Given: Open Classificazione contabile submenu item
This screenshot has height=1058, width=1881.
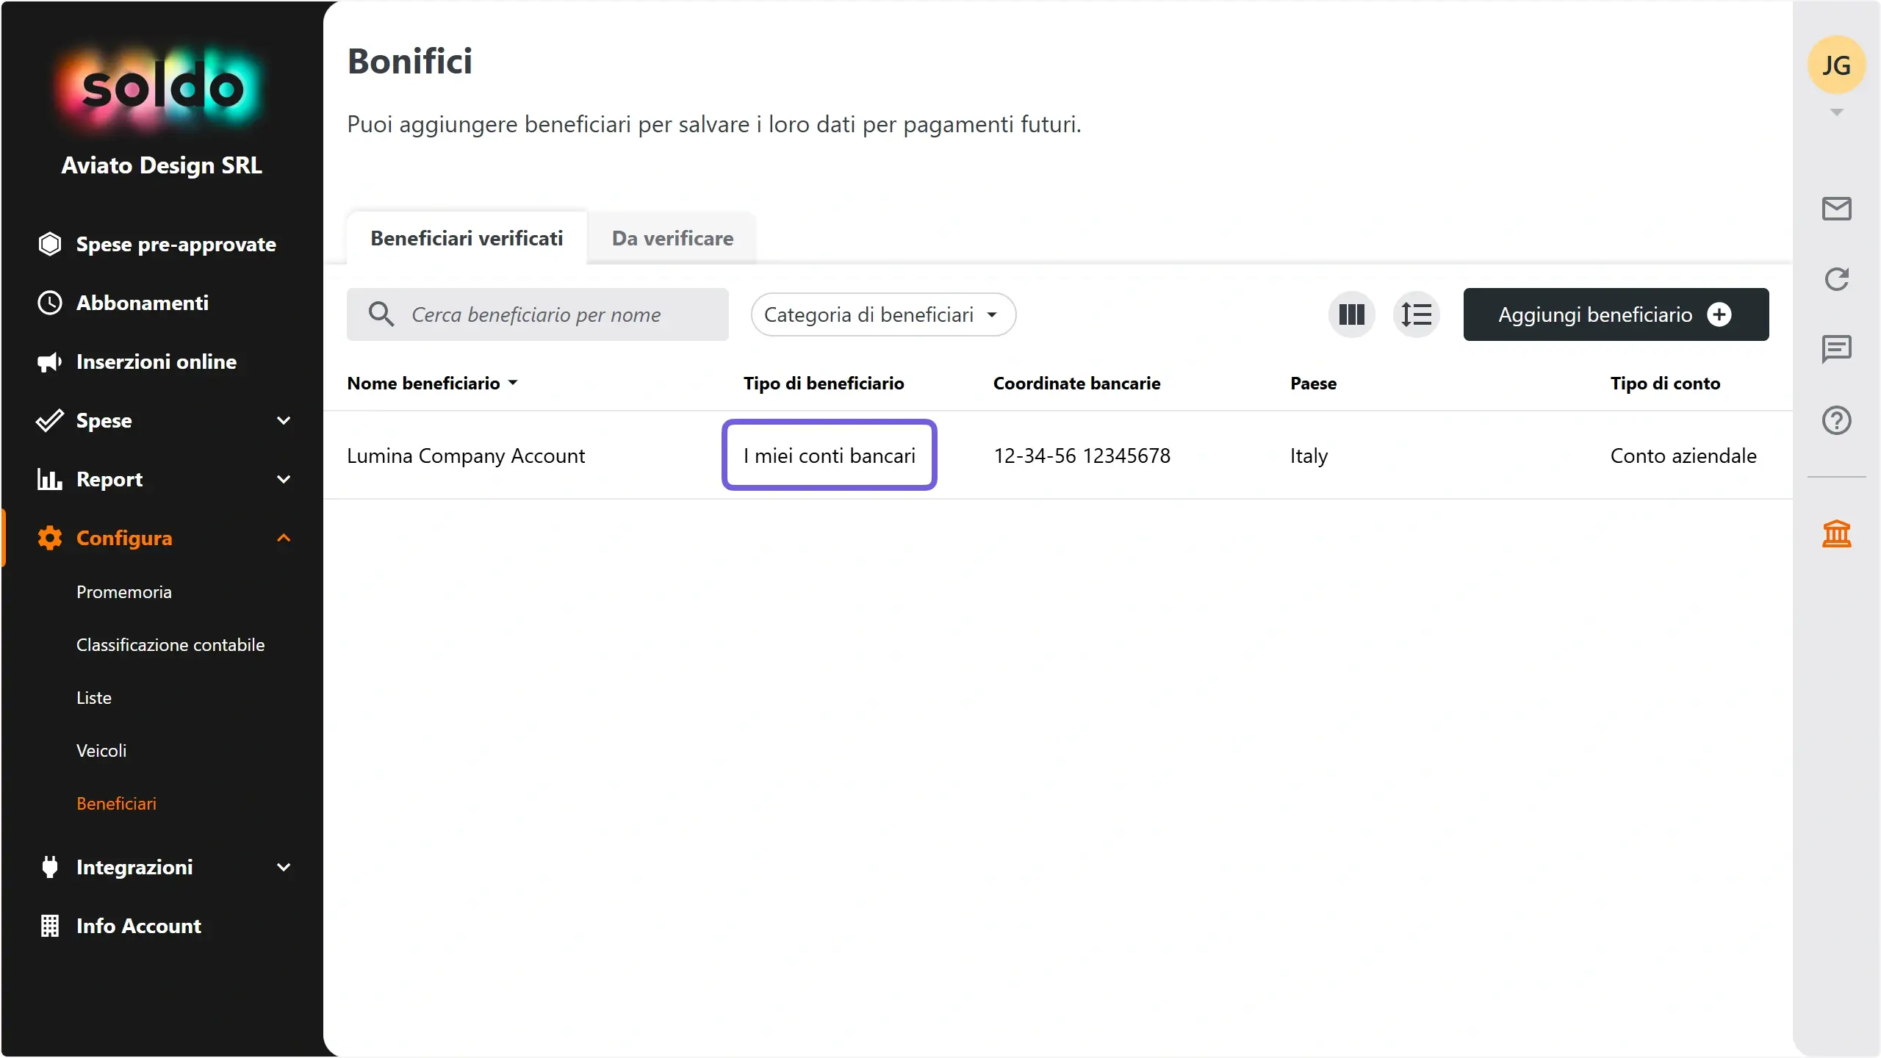Looking at the screenshot, I should point(170,644).
